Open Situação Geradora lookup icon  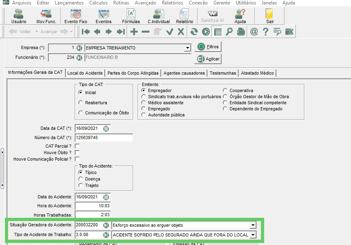click(x=106, y=225)
